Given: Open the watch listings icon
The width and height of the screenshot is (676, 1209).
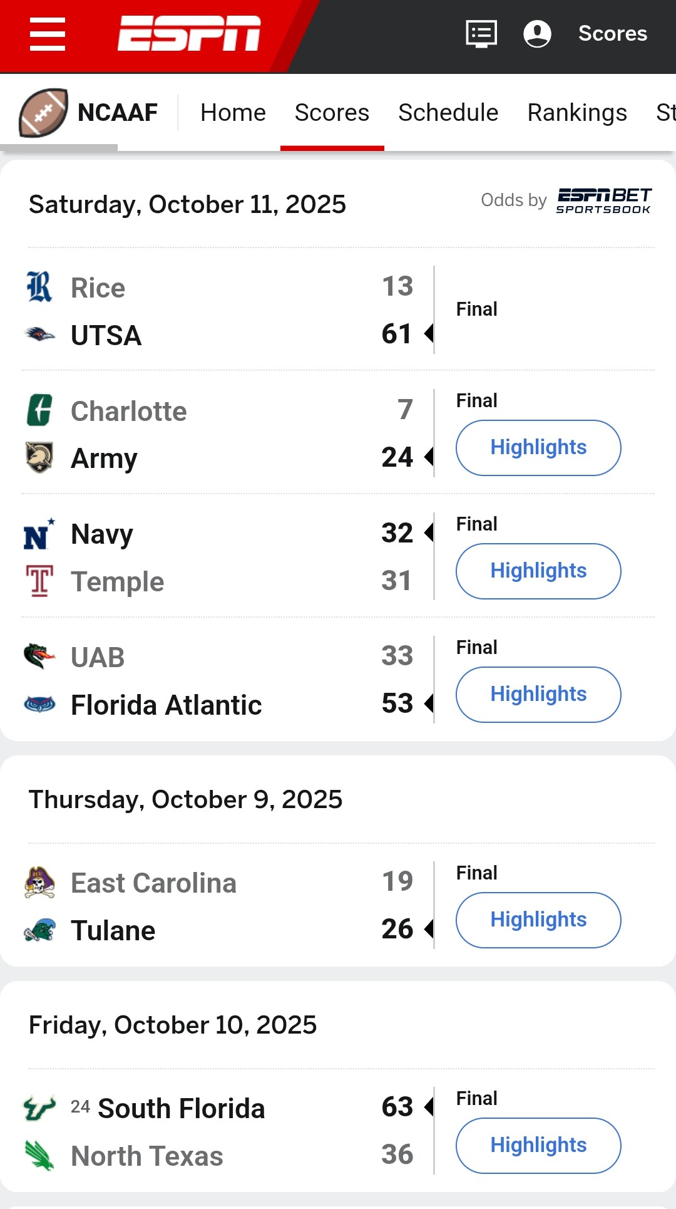Looking at the screenshot, I should pyautogui.click(x=481, y=33).
